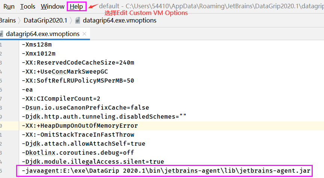Viewport: 324px width, 178px height.
Task: Click the -Djdk.attach.allowAttachSelf=true line
Action: click(x=84, y=144)
